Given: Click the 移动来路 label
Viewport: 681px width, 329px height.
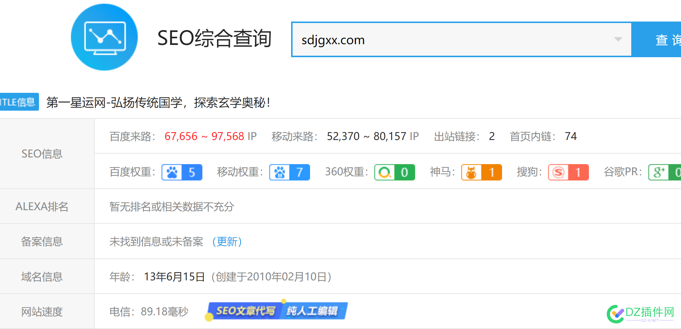Looking at the screenshot, I should tap(295, 136).
